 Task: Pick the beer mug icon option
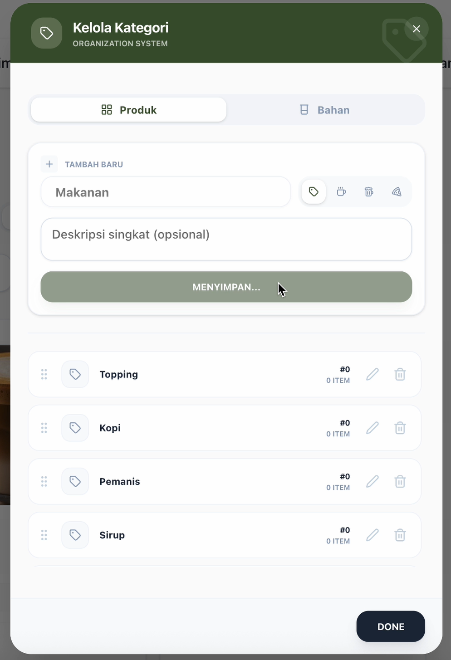click(368, 191)
